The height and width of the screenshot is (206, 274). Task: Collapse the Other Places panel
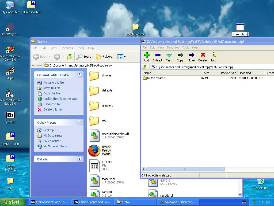coord(79,122)
